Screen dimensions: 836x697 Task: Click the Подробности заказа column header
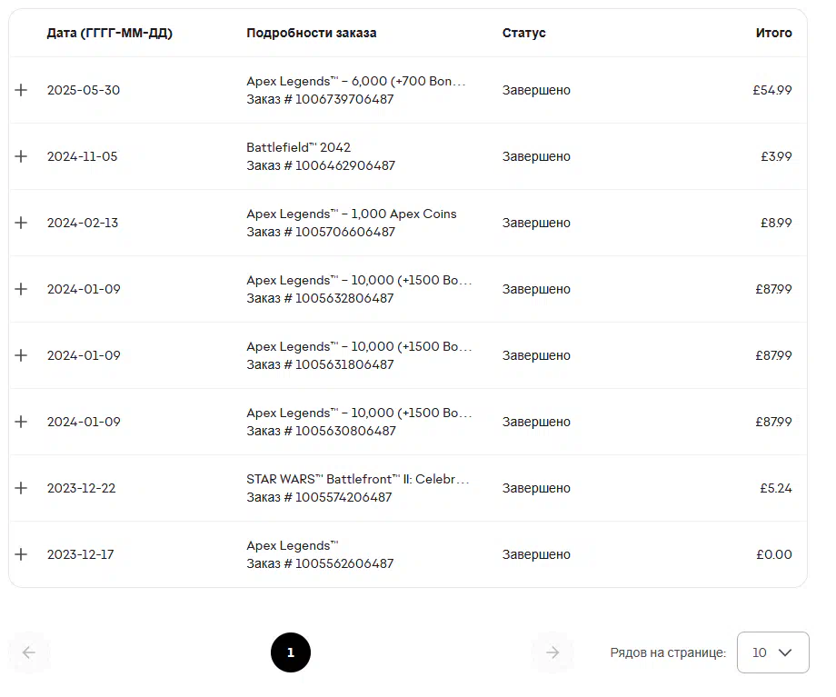click(x=312, y=33)
